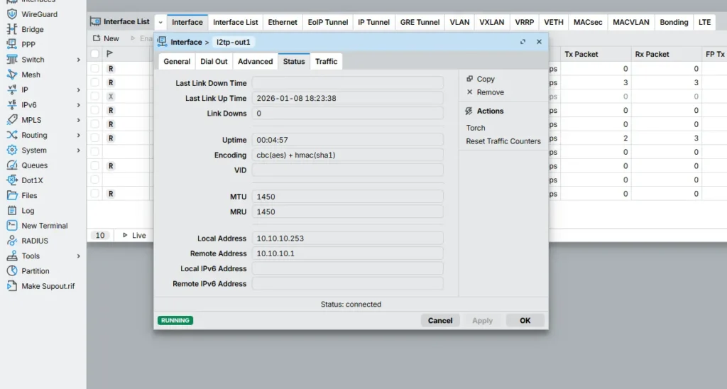The height and width of the screenshot is (389, 727).
Task: Open the Make Supout.rif icon
Action: click(x=12, y=286)
